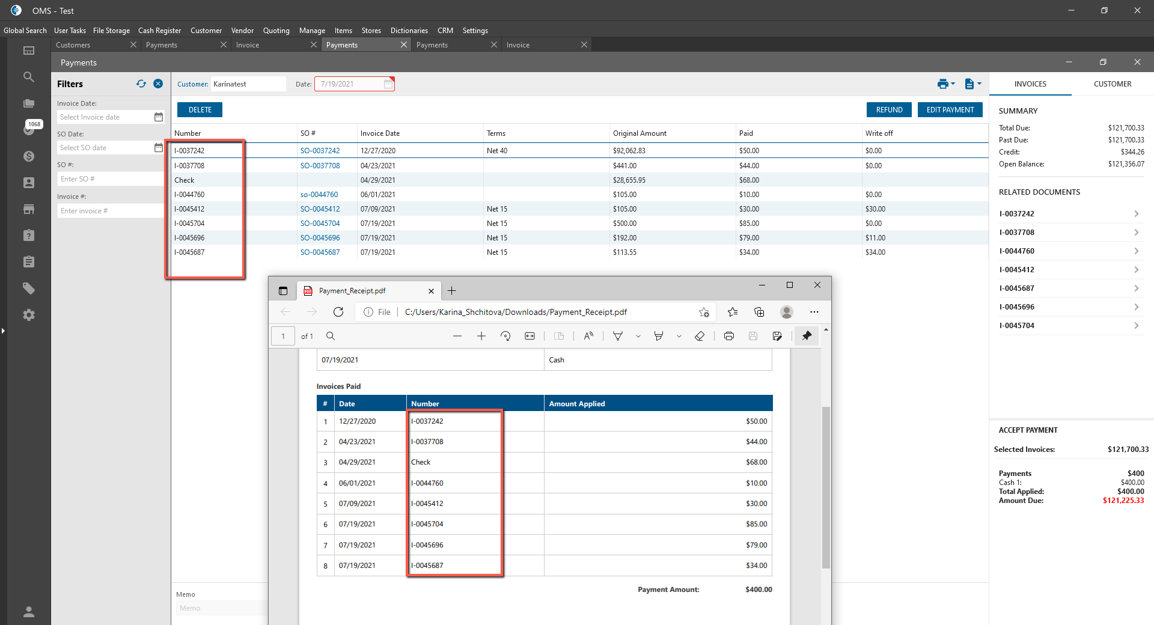Click the dollar sign sidebar icon
The width and height of the screenshot is (1154, 625).
click(x=28, y=156)
